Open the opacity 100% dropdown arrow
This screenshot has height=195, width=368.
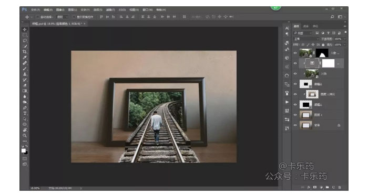tap(344, 39)
